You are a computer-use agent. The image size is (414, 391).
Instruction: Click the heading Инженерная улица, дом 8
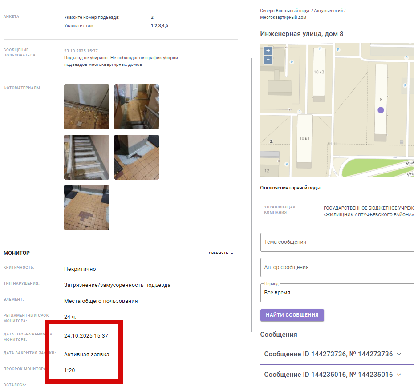coord(301,34)
